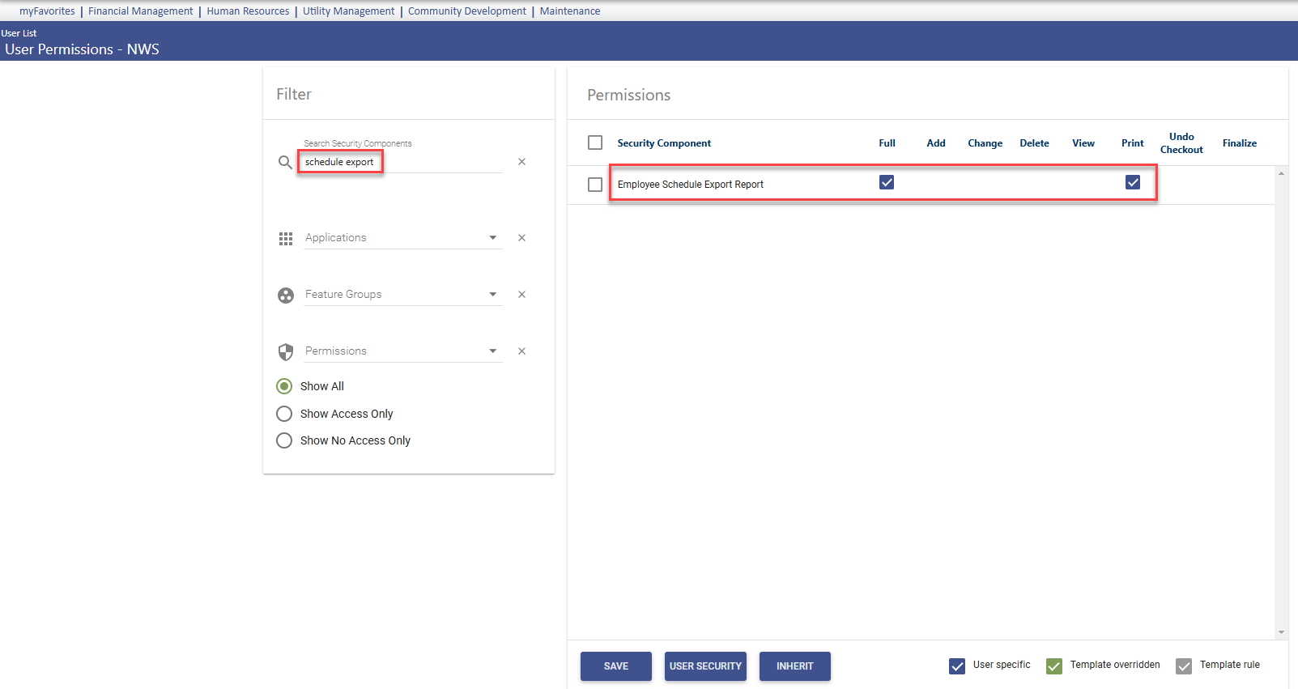Click the Security Component column header

pos(664,143)
